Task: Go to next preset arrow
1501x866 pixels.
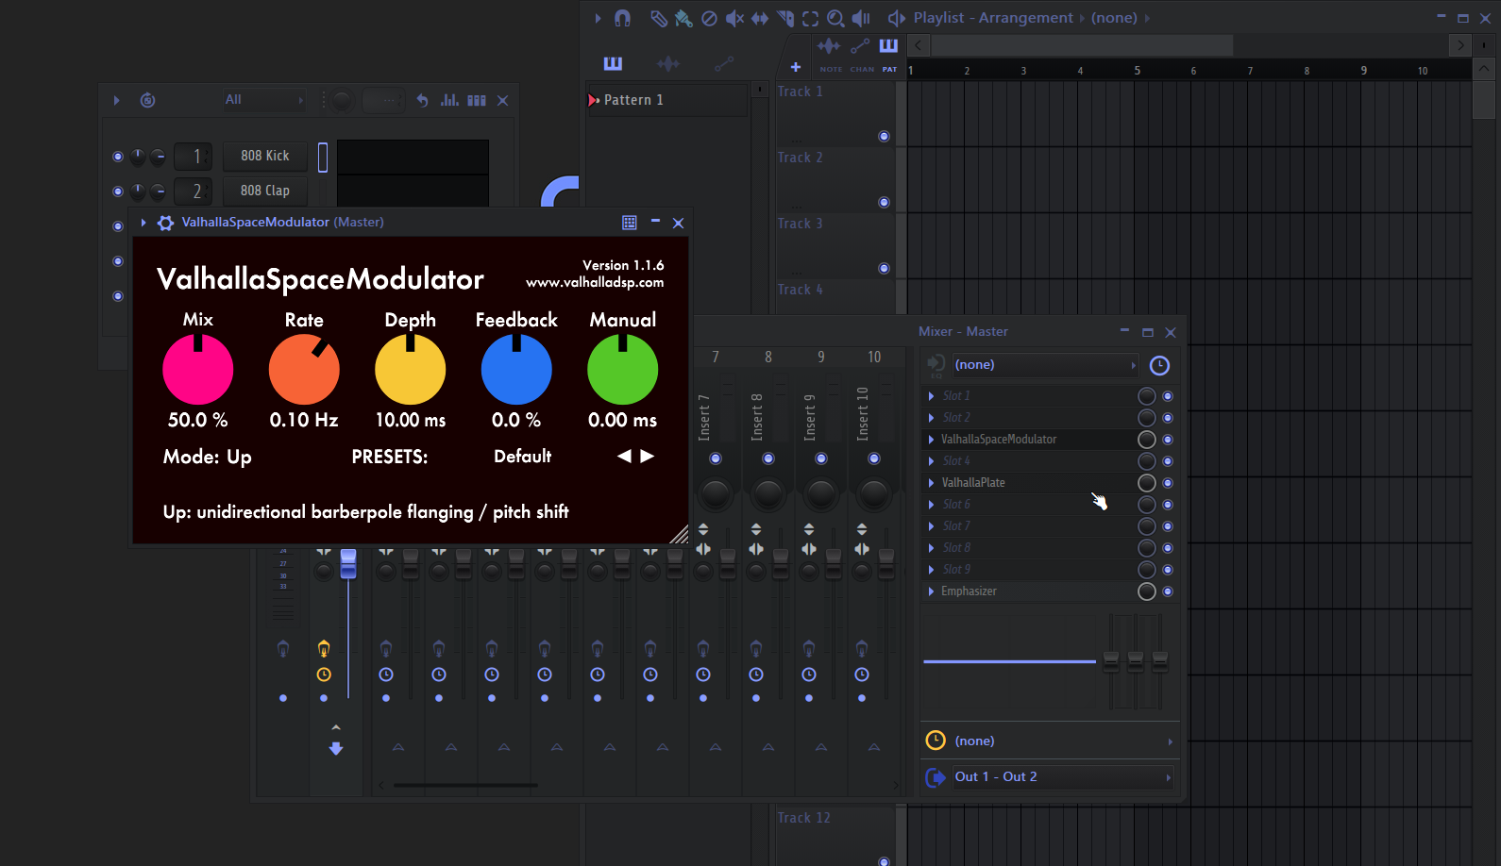Action: [x=647, y=457]
